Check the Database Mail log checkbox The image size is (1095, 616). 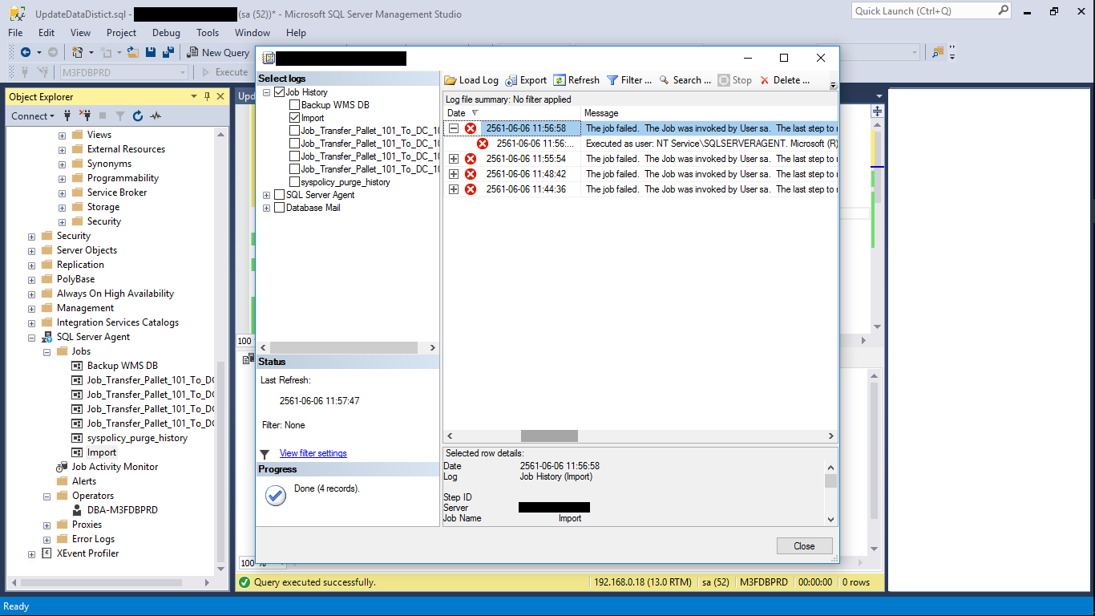[279, 208]
